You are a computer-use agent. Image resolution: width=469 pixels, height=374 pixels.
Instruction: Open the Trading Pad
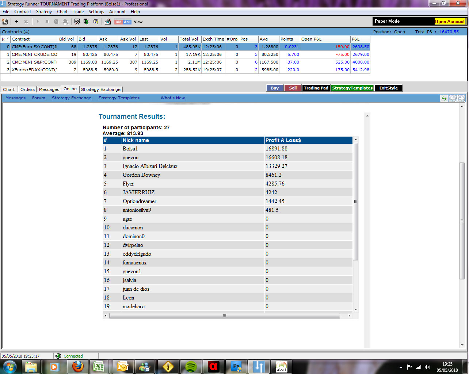point(316,88)
